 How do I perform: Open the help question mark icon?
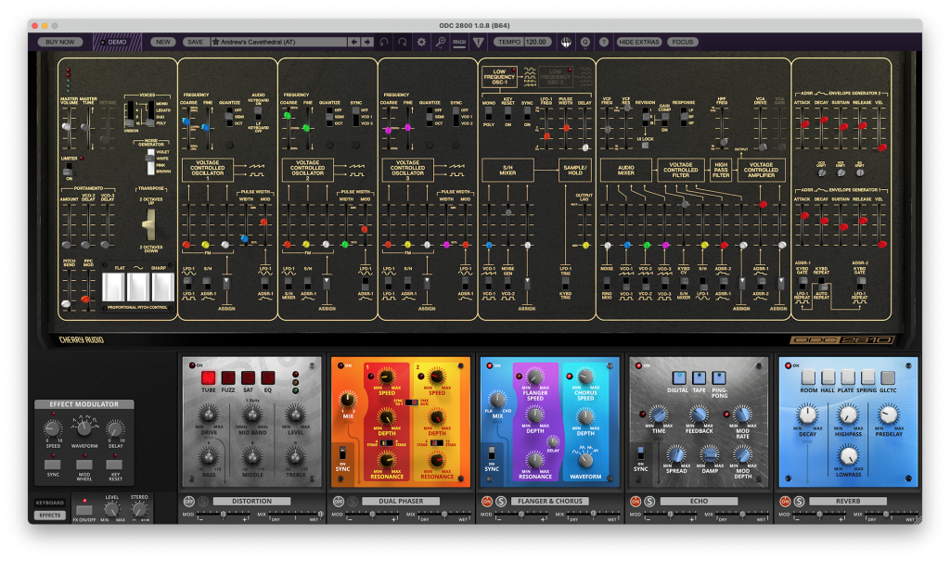[603, 42]
